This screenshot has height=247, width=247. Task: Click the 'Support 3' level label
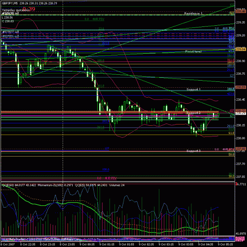[x=193, y=151]
